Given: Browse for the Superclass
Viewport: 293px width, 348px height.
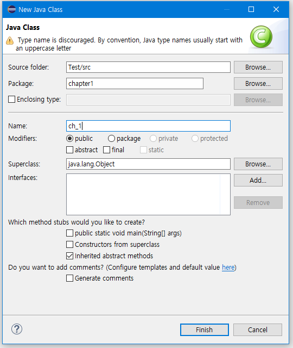Looking at the screenshot, I should pos(258,164).
